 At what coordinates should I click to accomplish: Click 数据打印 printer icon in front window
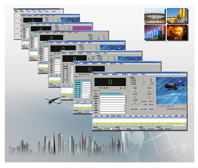point(166,129)
